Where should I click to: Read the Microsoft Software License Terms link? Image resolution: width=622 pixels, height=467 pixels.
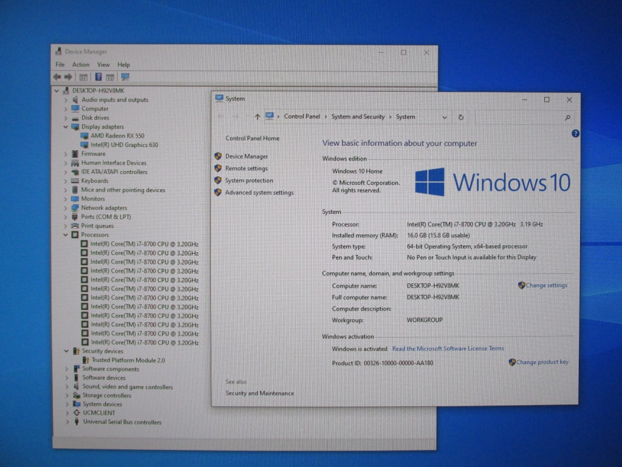(448, 348)
